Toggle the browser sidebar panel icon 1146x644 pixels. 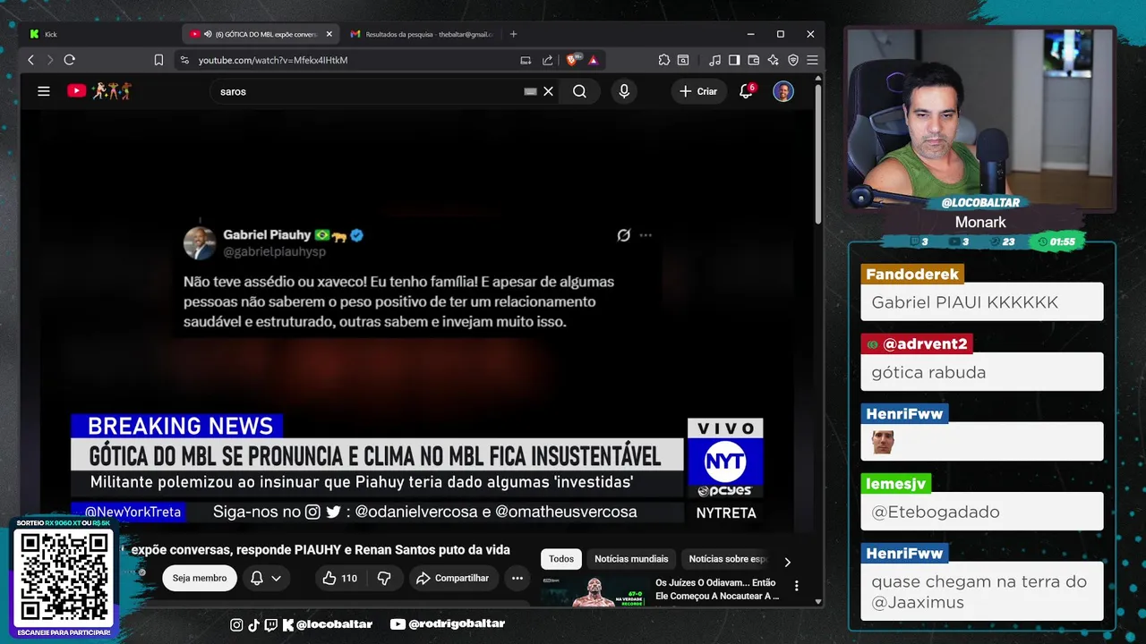[734, 60]
